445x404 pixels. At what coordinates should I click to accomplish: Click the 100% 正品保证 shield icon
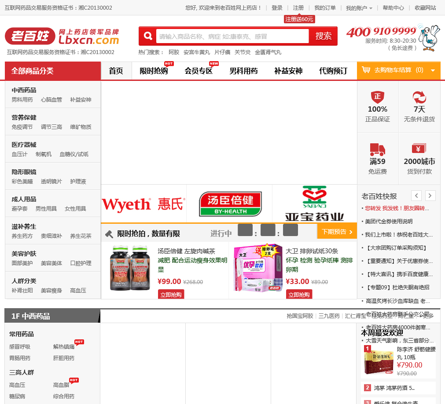[x=378, y=97]
